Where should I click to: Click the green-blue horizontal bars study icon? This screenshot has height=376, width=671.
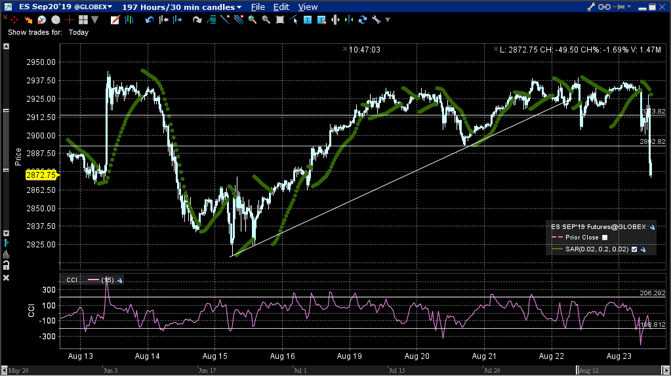[x=211, y=20]
